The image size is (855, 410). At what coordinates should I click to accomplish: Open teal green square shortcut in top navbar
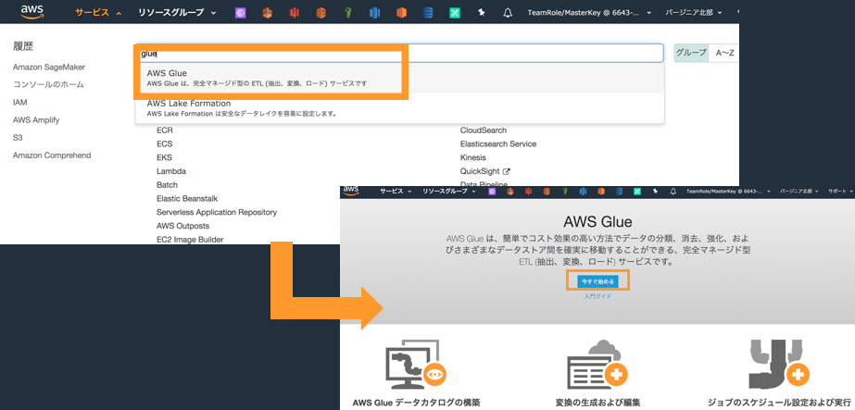455,13
